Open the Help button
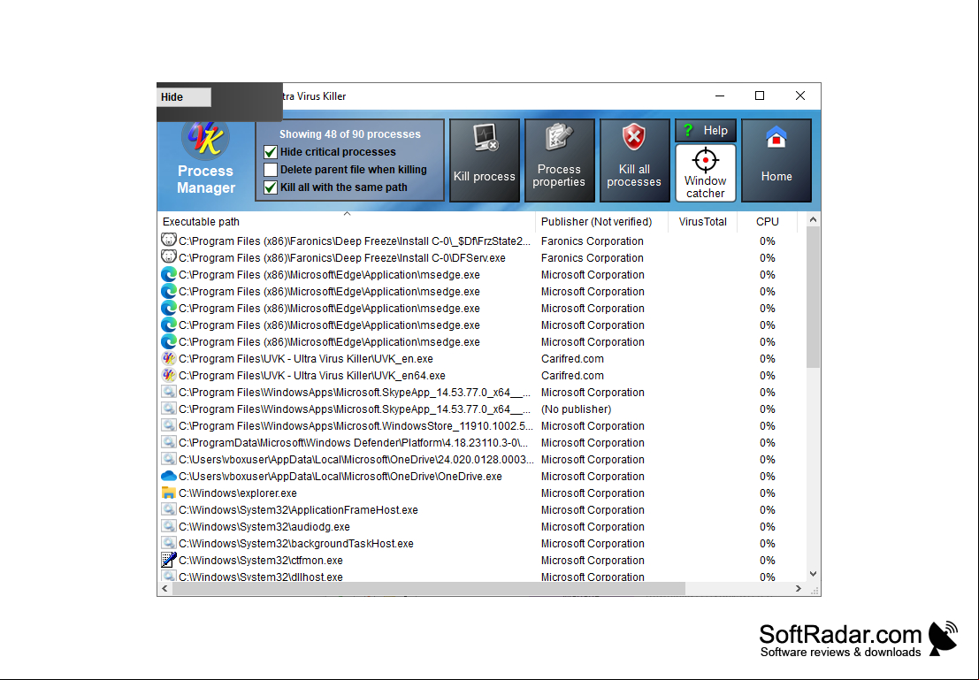This screenshot has width=979, height=680. (x=706, y=131)
